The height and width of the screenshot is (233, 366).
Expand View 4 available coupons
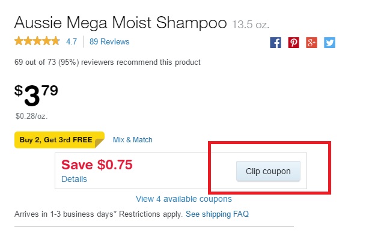pos(184,199)
